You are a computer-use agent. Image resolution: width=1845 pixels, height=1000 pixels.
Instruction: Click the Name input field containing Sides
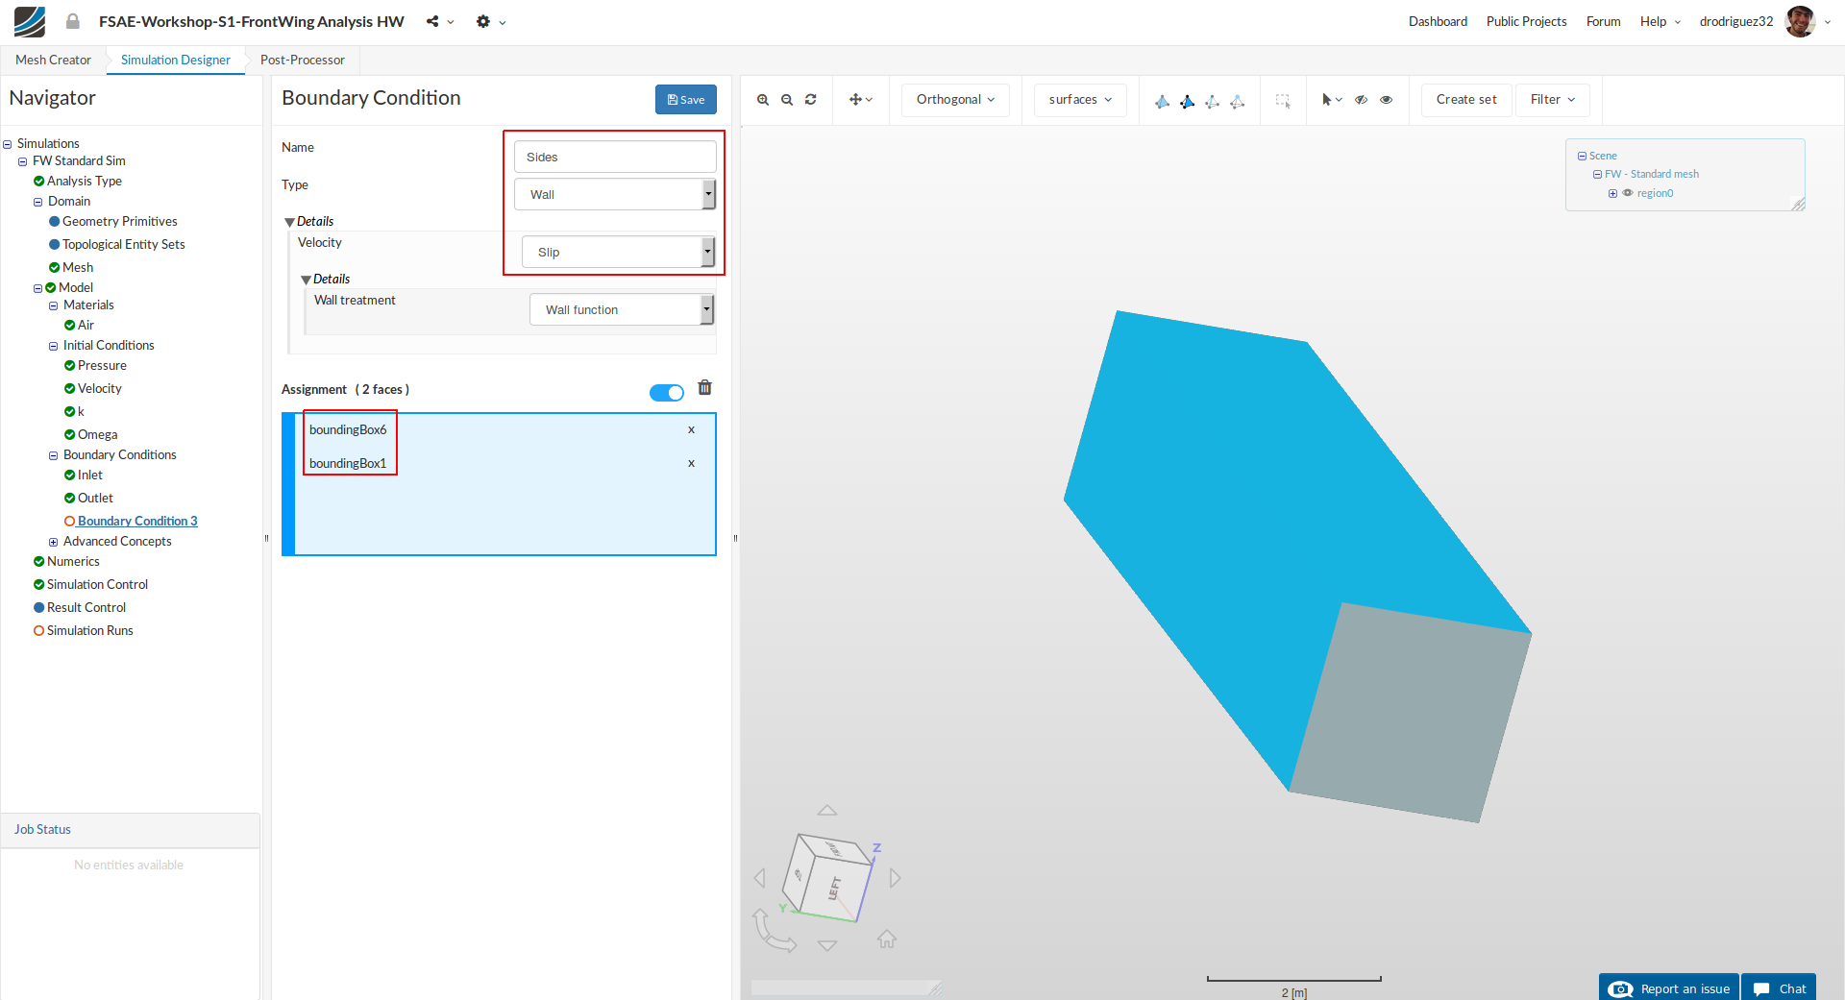pos(615,157)
